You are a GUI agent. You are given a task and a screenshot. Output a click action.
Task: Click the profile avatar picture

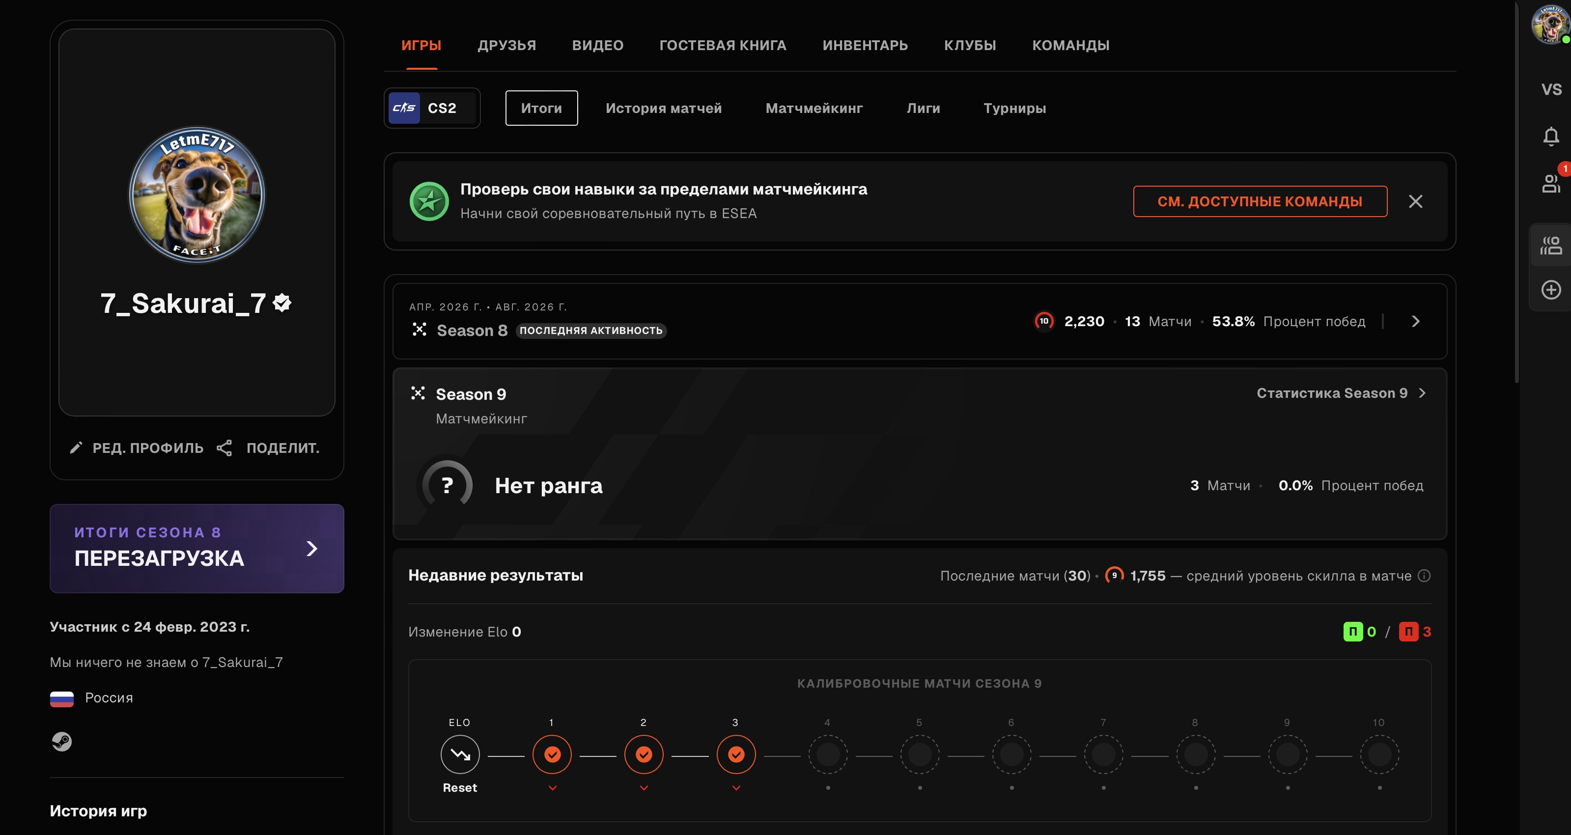pyautogui.click(x=197, y=195)
